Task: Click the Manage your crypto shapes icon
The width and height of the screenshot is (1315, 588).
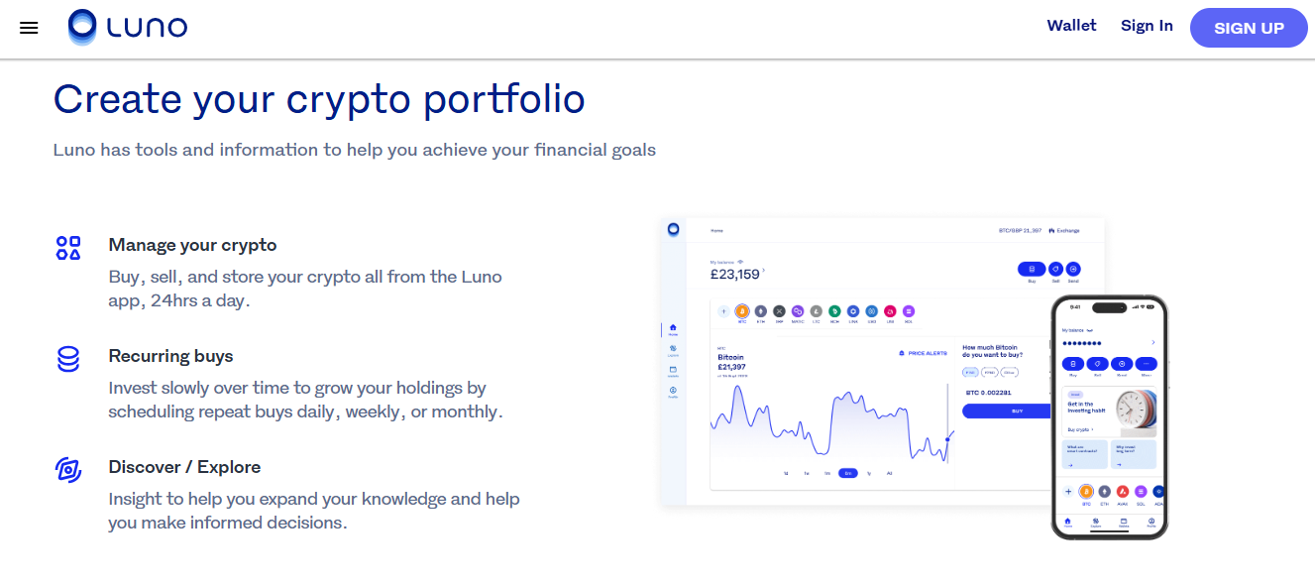Action: tap(68, 248)
